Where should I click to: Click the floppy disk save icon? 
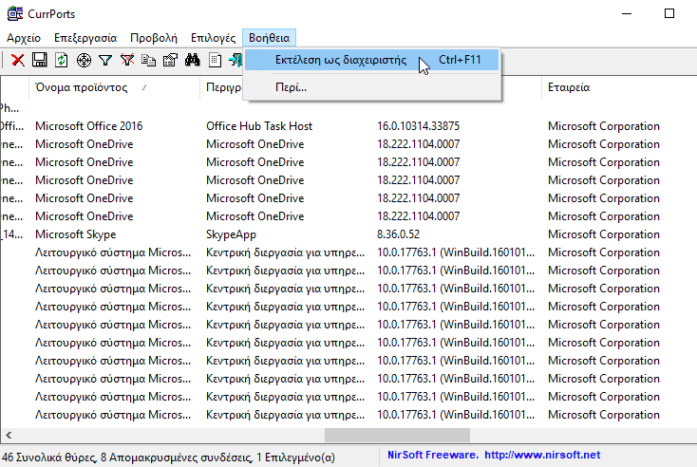point(40,60)
